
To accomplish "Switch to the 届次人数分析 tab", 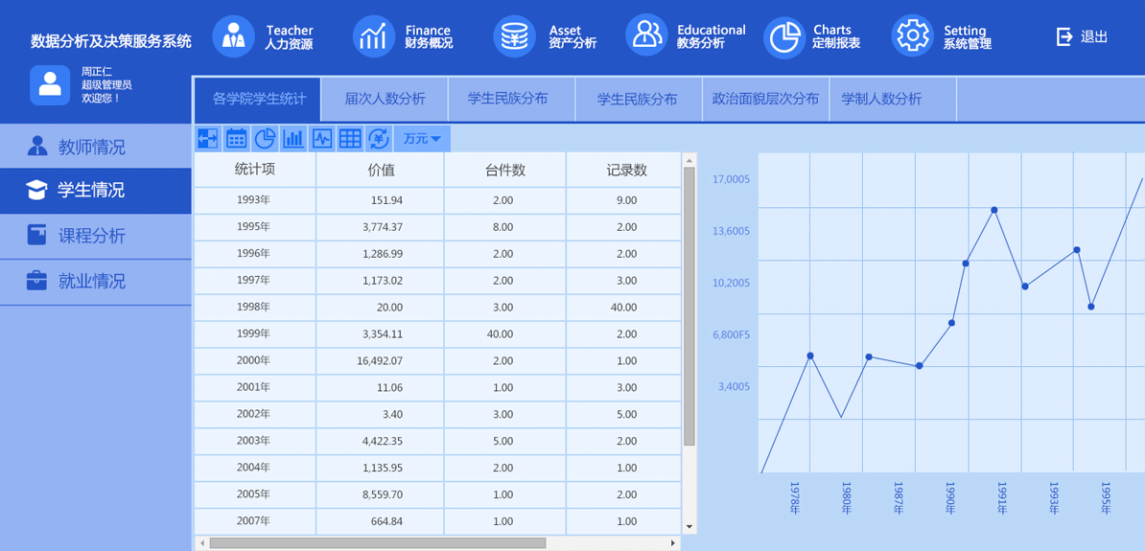I will point(385,99).
